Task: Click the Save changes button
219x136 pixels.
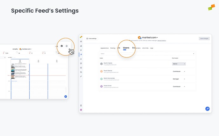Action: pyautogui.click(x=204, y=38)
